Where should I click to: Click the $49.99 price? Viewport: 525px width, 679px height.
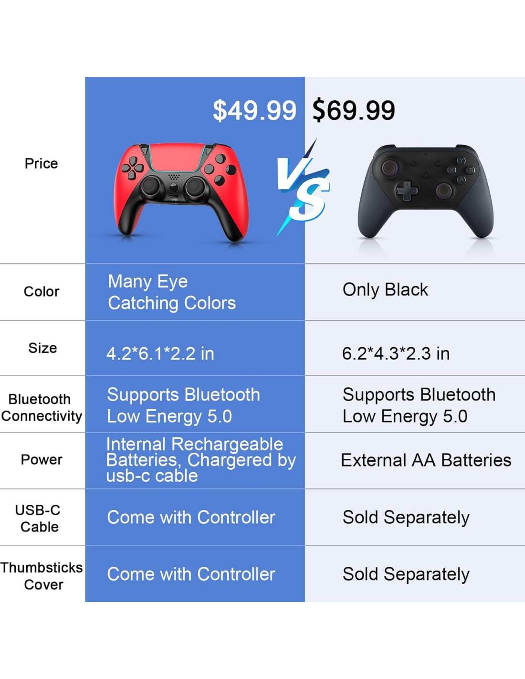coord(254,111)
